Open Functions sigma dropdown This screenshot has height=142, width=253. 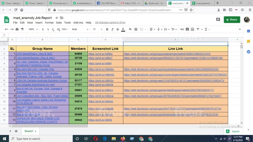[207, 29]
